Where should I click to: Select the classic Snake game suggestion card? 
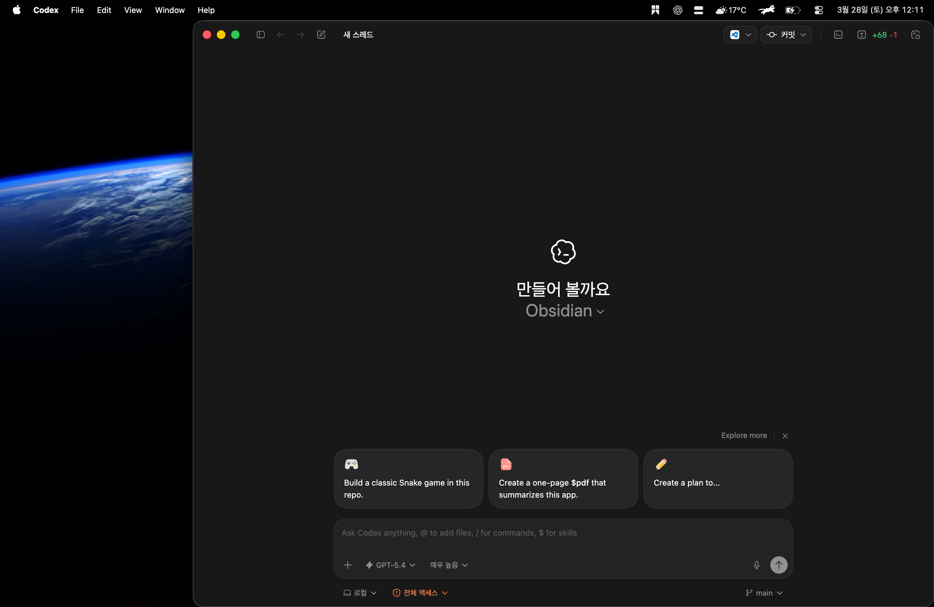point(407,479)
